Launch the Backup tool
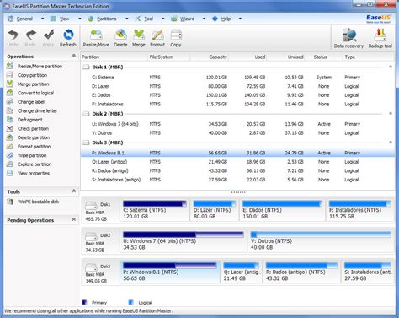This screenshot has width=399, height=318. [x=380, y=38]
